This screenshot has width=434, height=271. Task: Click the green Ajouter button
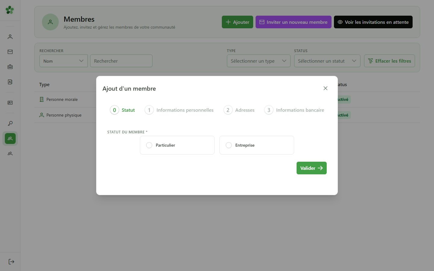tap(237, 22)
